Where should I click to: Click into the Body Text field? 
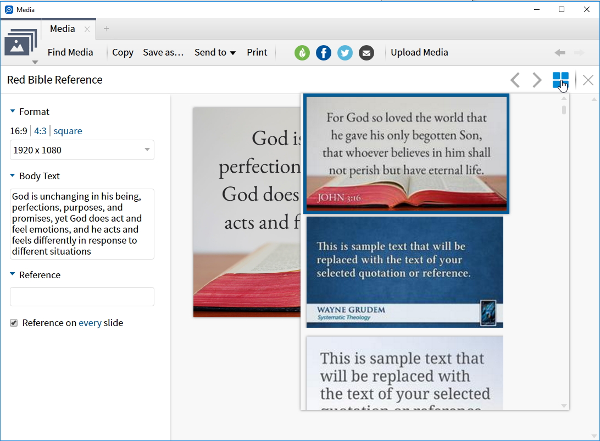click(x=82, y=224)
